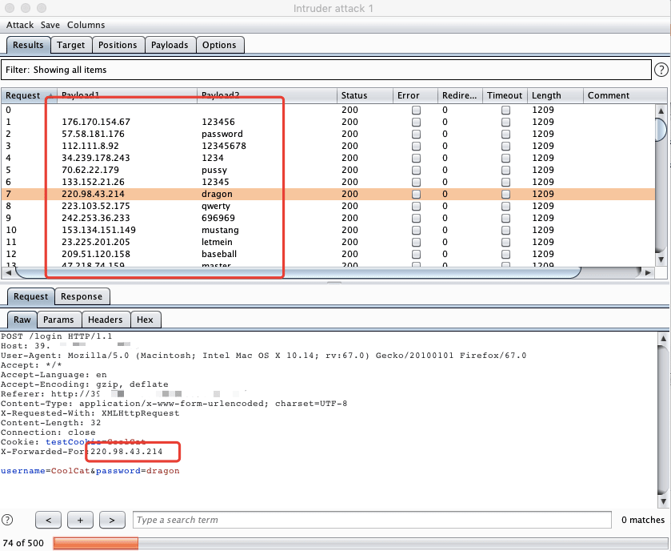
Task: Toggle Error checkbox in request 0 row
Action: pyautogui.click(x=416, y=110)
